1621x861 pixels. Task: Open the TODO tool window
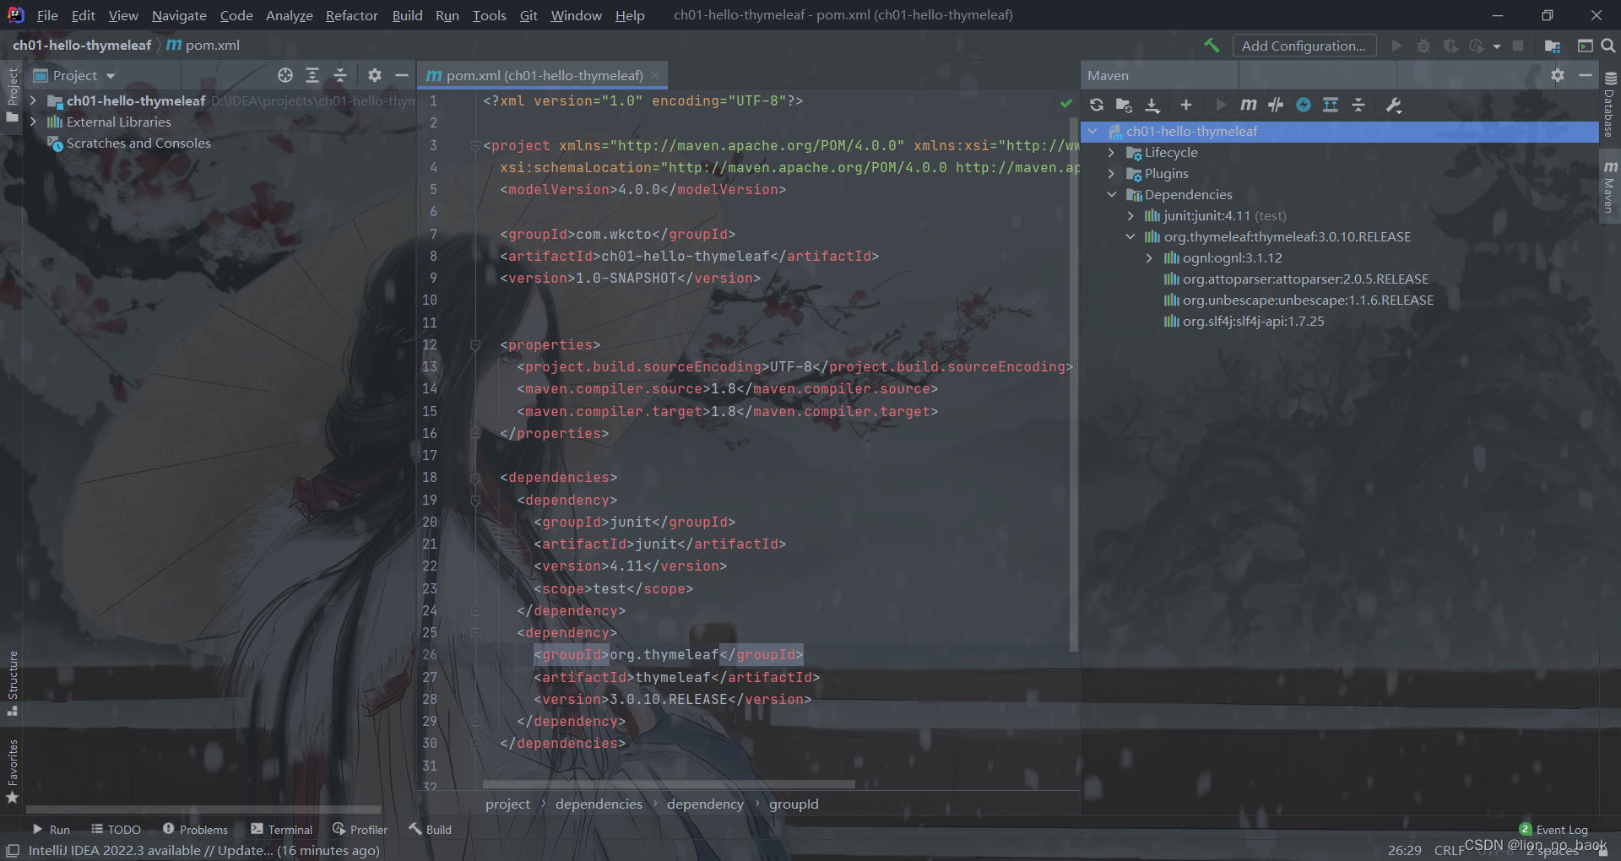[x=116, y=830]
